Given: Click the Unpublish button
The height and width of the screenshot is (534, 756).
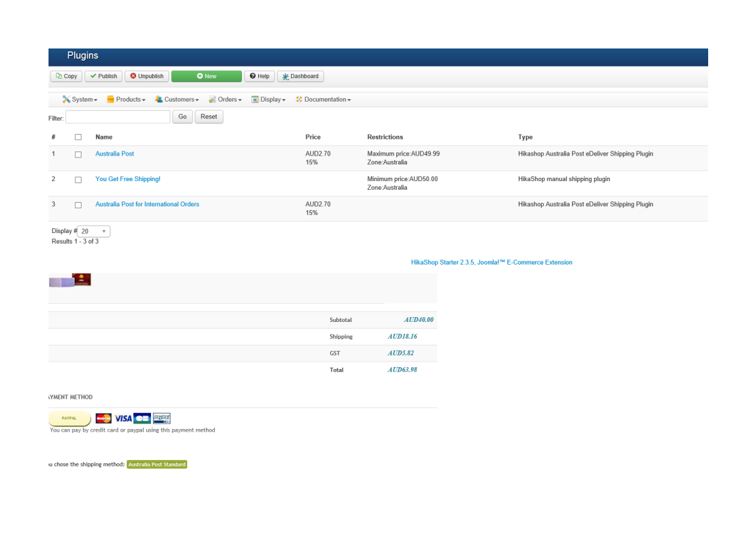Looking at the screenshot, I should (x=147, y=76).
